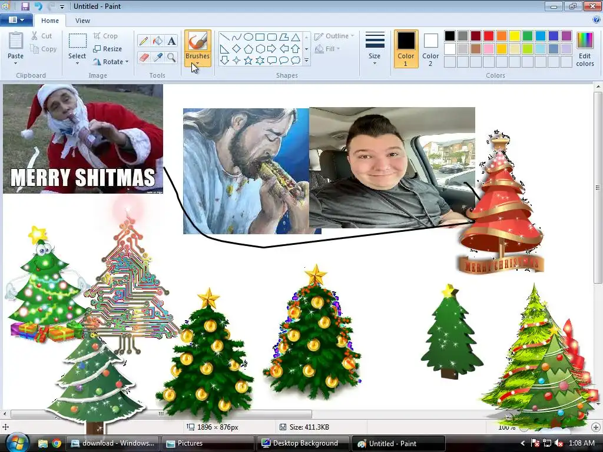Select the Fill with color bucket tool

pyautogui.click(x=158, y=41)
